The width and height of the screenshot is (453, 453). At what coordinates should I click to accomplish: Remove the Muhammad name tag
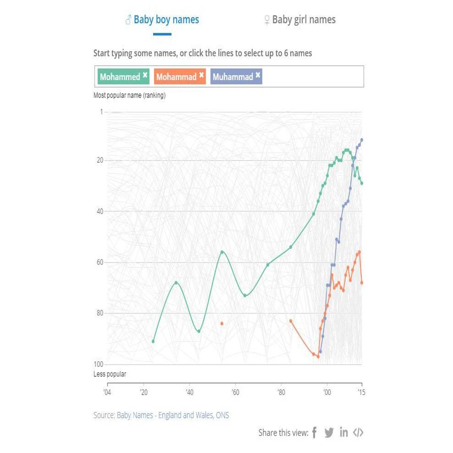tap(258, 75)
